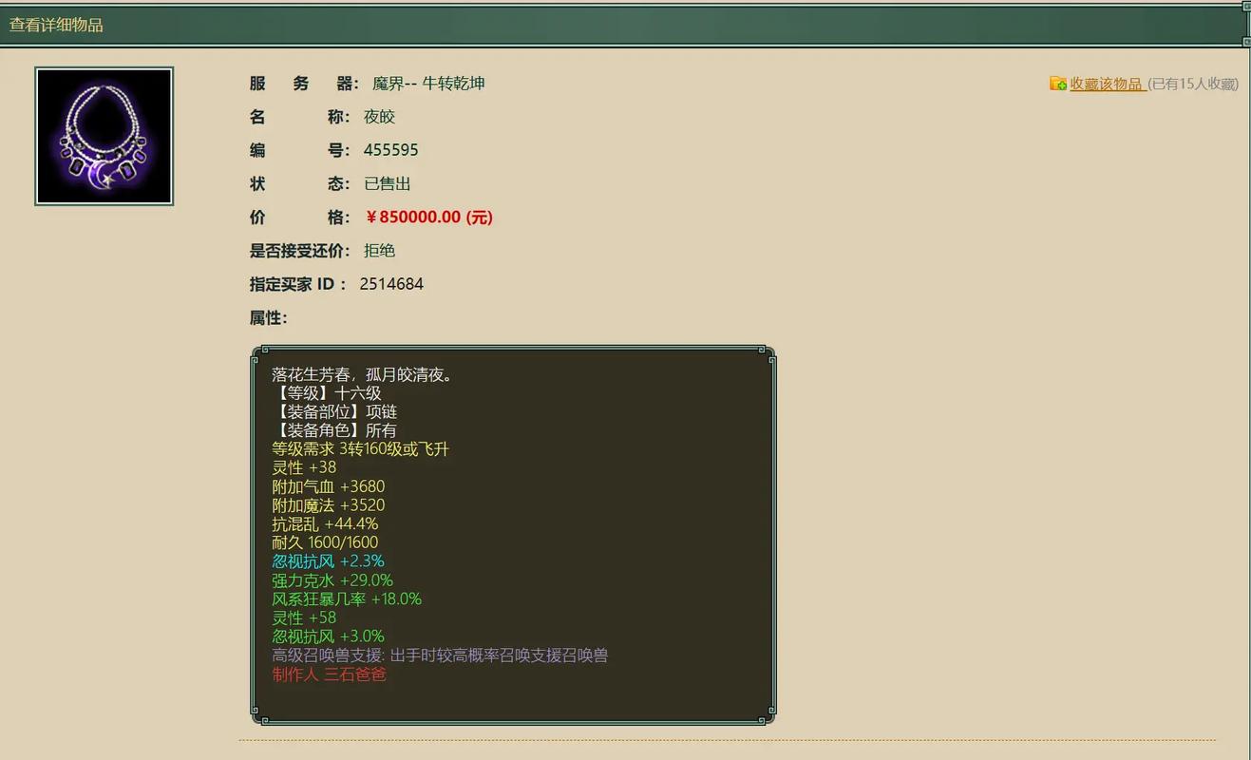This screenshot has width=1251, height=760.
Task: Select the buyer ID 2514684
Action: (x=390, y=283)
